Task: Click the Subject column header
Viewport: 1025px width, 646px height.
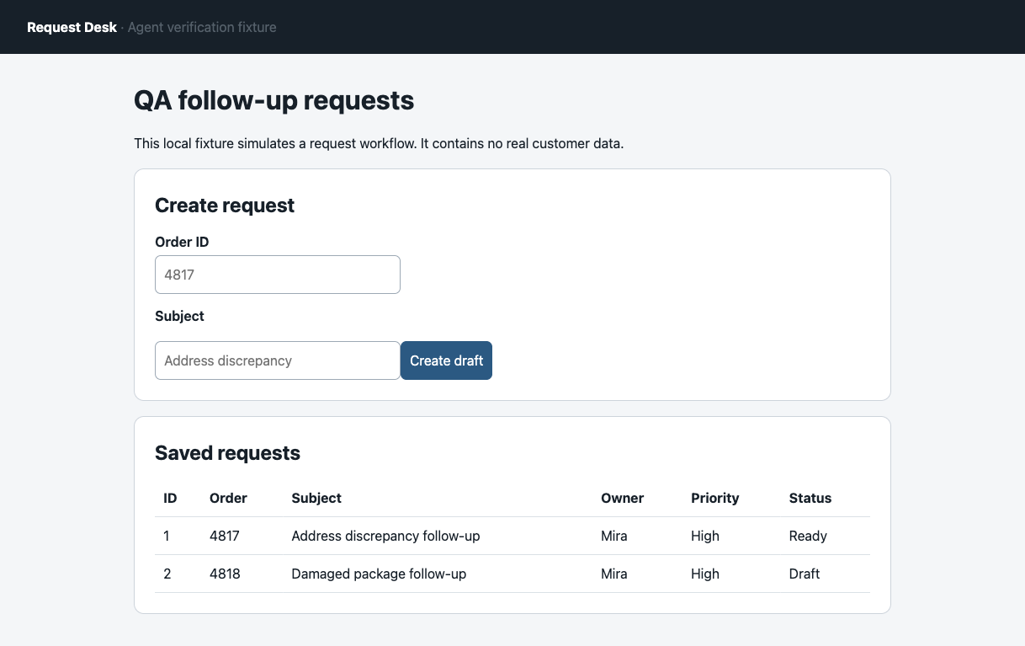Action: tap(316, 498)
